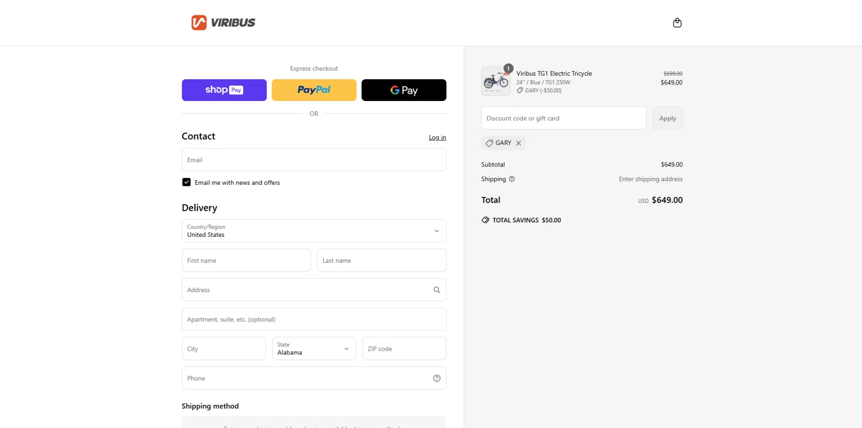Pay with Shop Pay express button
Viewport: 862px width, 428px height.
[x=224, y=90]
